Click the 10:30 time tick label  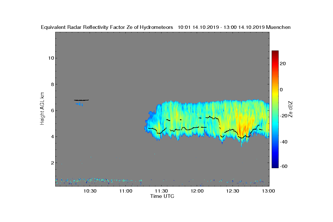(90, 191)
